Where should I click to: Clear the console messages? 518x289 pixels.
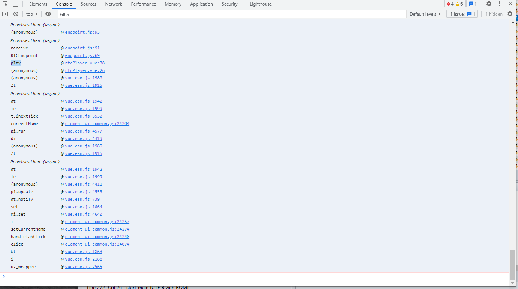tap(15, 14)
